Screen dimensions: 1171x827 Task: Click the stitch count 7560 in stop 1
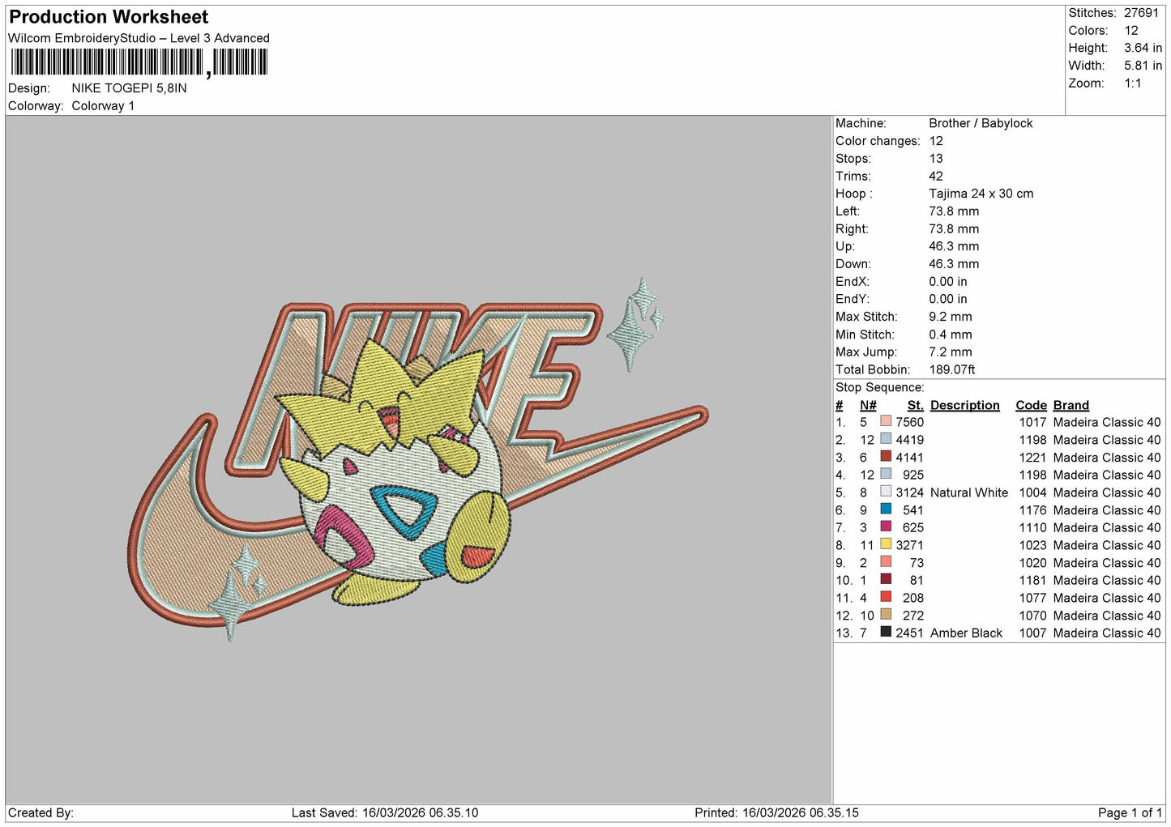[909, 422]
